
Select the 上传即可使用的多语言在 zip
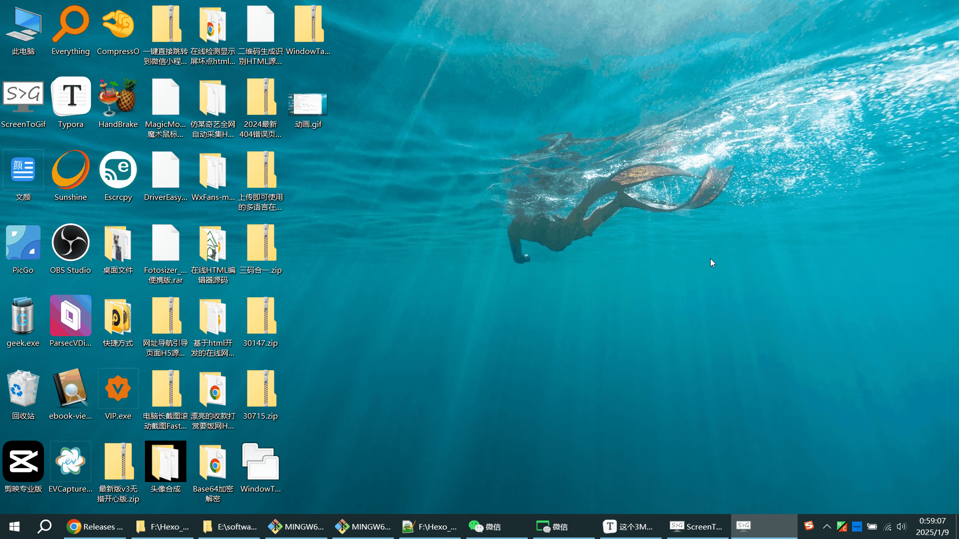point(260,182)
